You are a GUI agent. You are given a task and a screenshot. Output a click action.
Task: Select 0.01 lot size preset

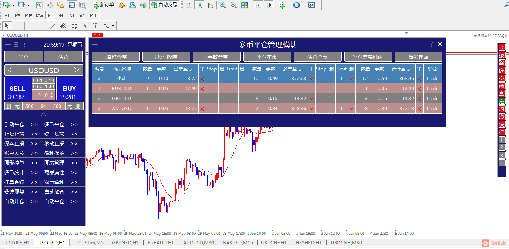click(37, 80)
